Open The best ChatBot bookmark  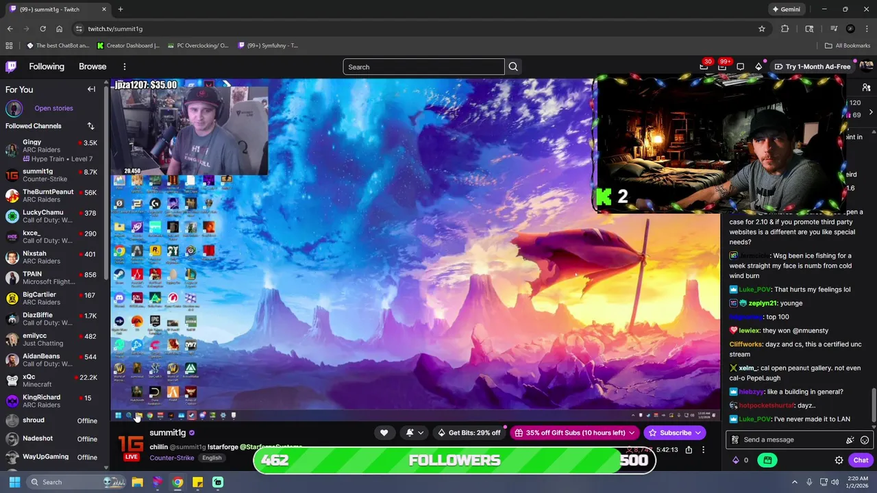pyautogui.click(x=58, y=46)
